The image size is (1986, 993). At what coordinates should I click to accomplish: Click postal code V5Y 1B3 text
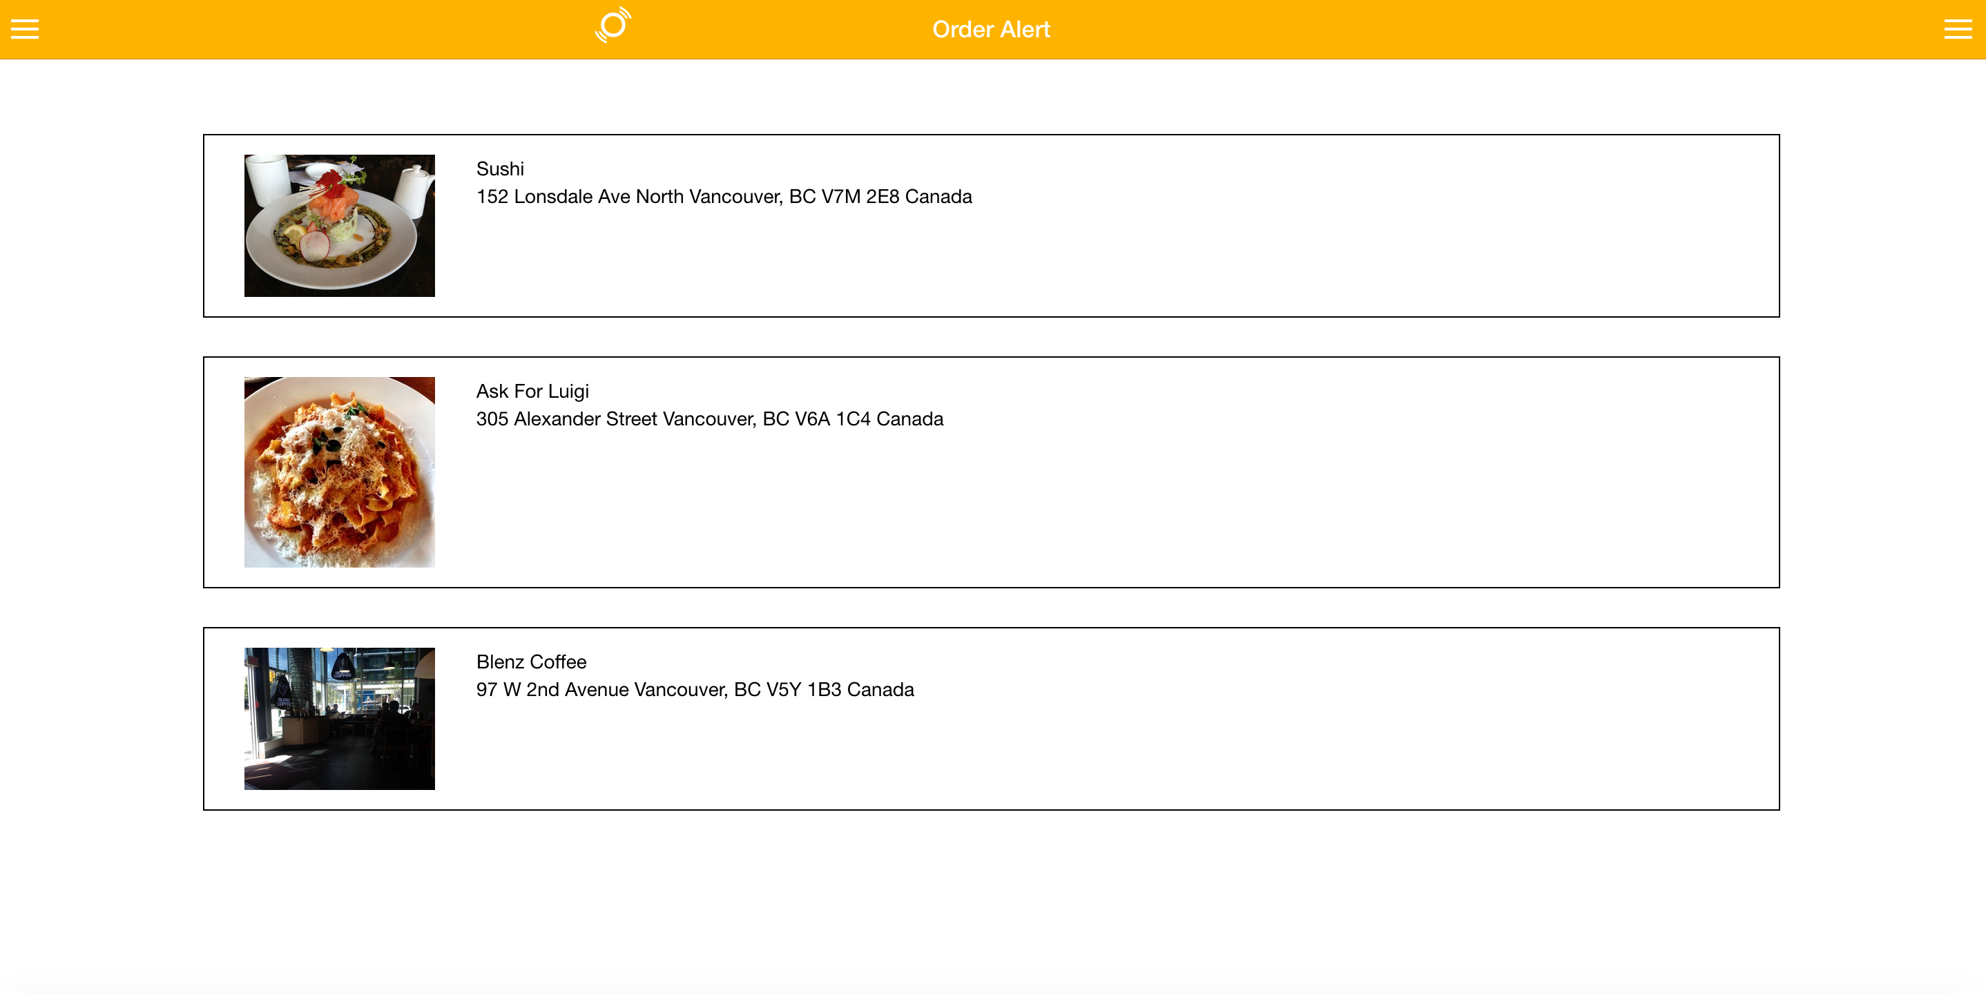(803, 689)
